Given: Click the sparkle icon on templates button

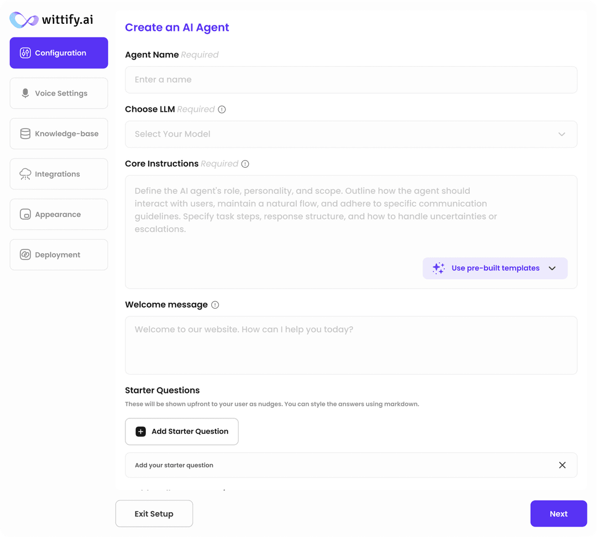Looking at the screenshot, I should (438, 268).
